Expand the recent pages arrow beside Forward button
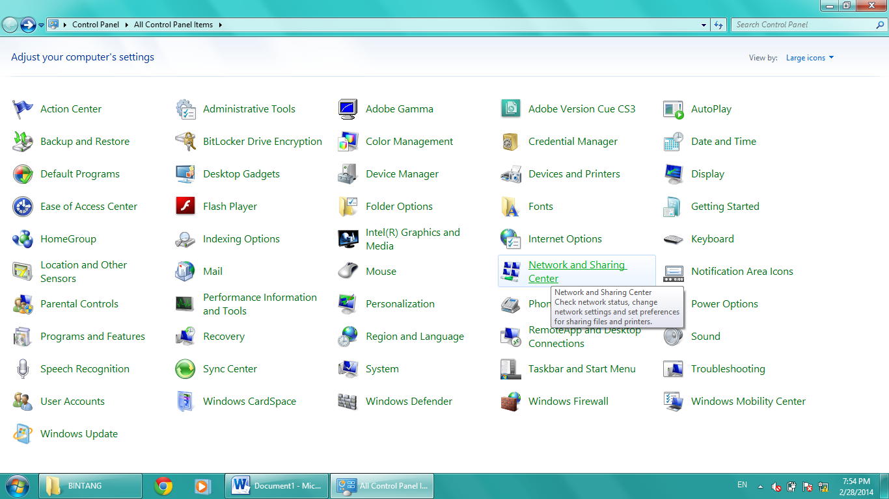Viewport: 889px width, 499px height. coord(42,25)
